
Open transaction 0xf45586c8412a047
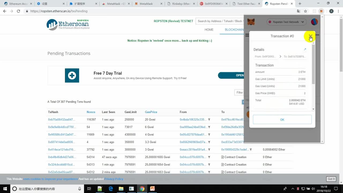point(62,135)
